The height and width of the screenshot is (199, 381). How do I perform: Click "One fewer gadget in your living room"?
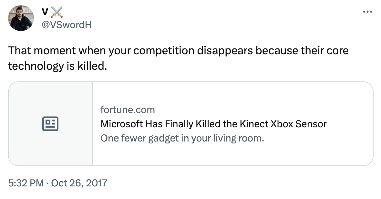tap(182, 138)
